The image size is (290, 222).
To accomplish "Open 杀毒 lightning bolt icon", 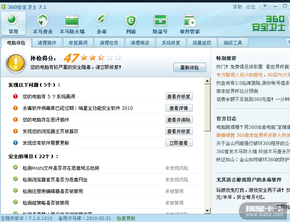I will click(101, 20).
